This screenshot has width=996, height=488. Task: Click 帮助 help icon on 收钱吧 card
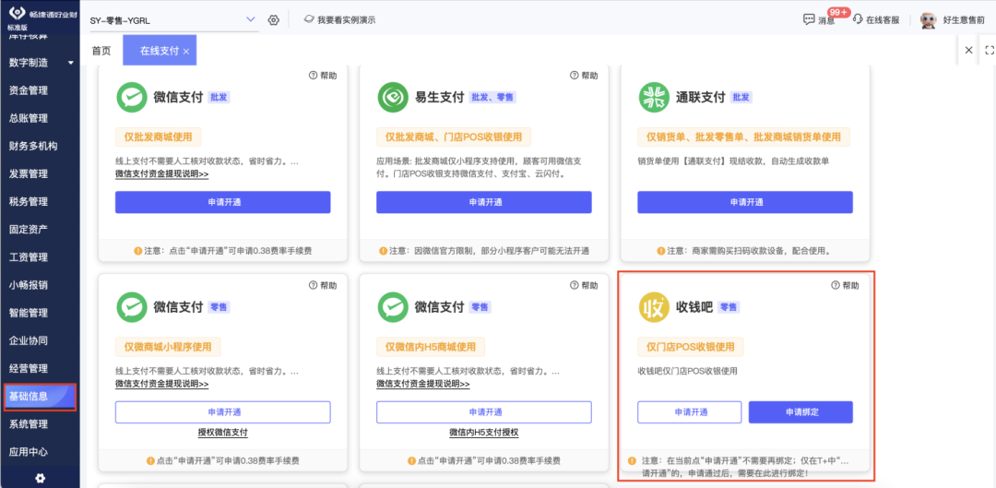(836, 285)
